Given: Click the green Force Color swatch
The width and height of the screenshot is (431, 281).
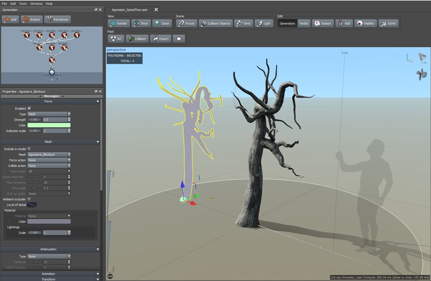Looking at the screenshot, I should [x=49, y=125].
